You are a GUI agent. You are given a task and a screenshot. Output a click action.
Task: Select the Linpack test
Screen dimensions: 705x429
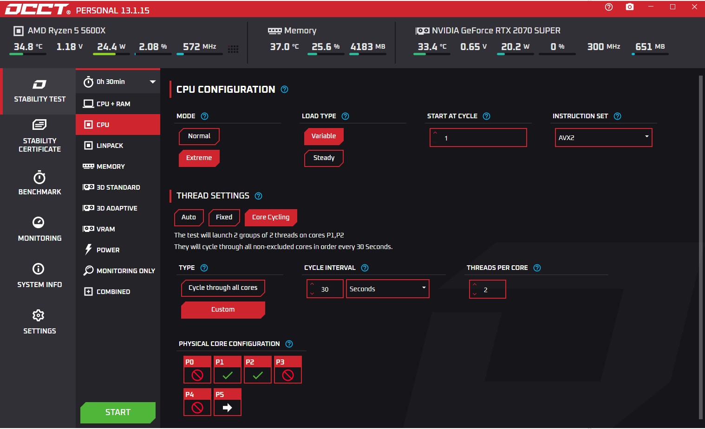click(118, 146)
